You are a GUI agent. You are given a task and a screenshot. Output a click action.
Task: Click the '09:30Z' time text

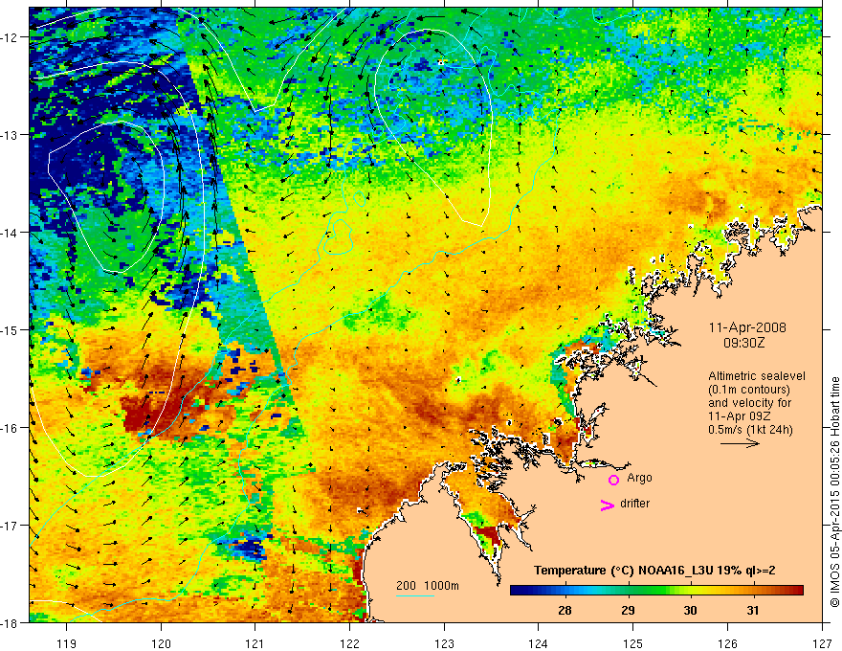pos(743,343)
